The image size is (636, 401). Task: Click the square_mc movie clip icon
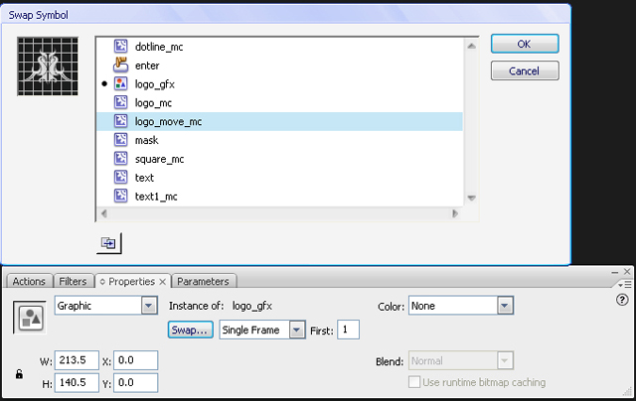click(120, 159)
